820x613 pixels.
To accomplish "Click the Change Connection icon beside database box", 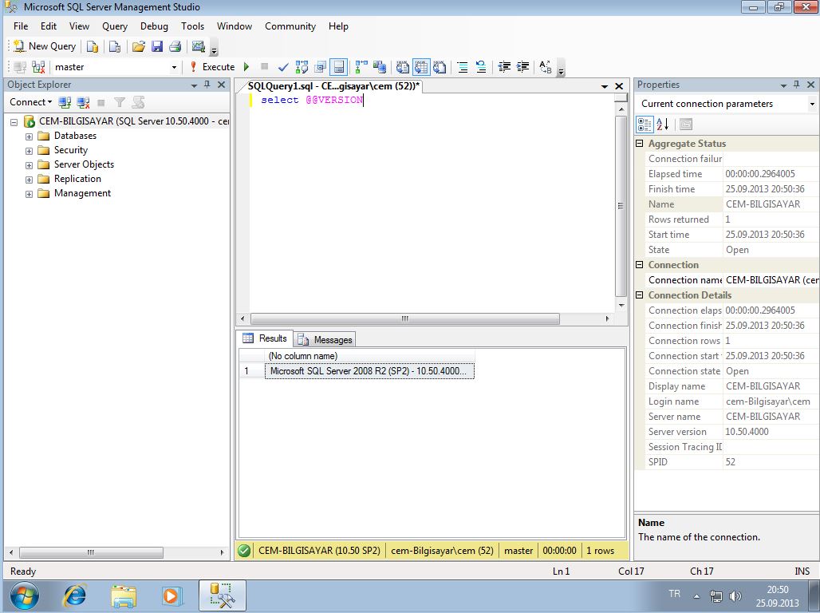I will click(x=38, y=67).
